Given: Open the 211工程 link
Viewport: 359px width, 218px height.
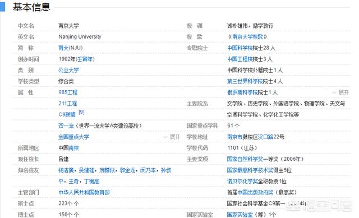Looking at the screenshot, I should click(x=68, y=104).
